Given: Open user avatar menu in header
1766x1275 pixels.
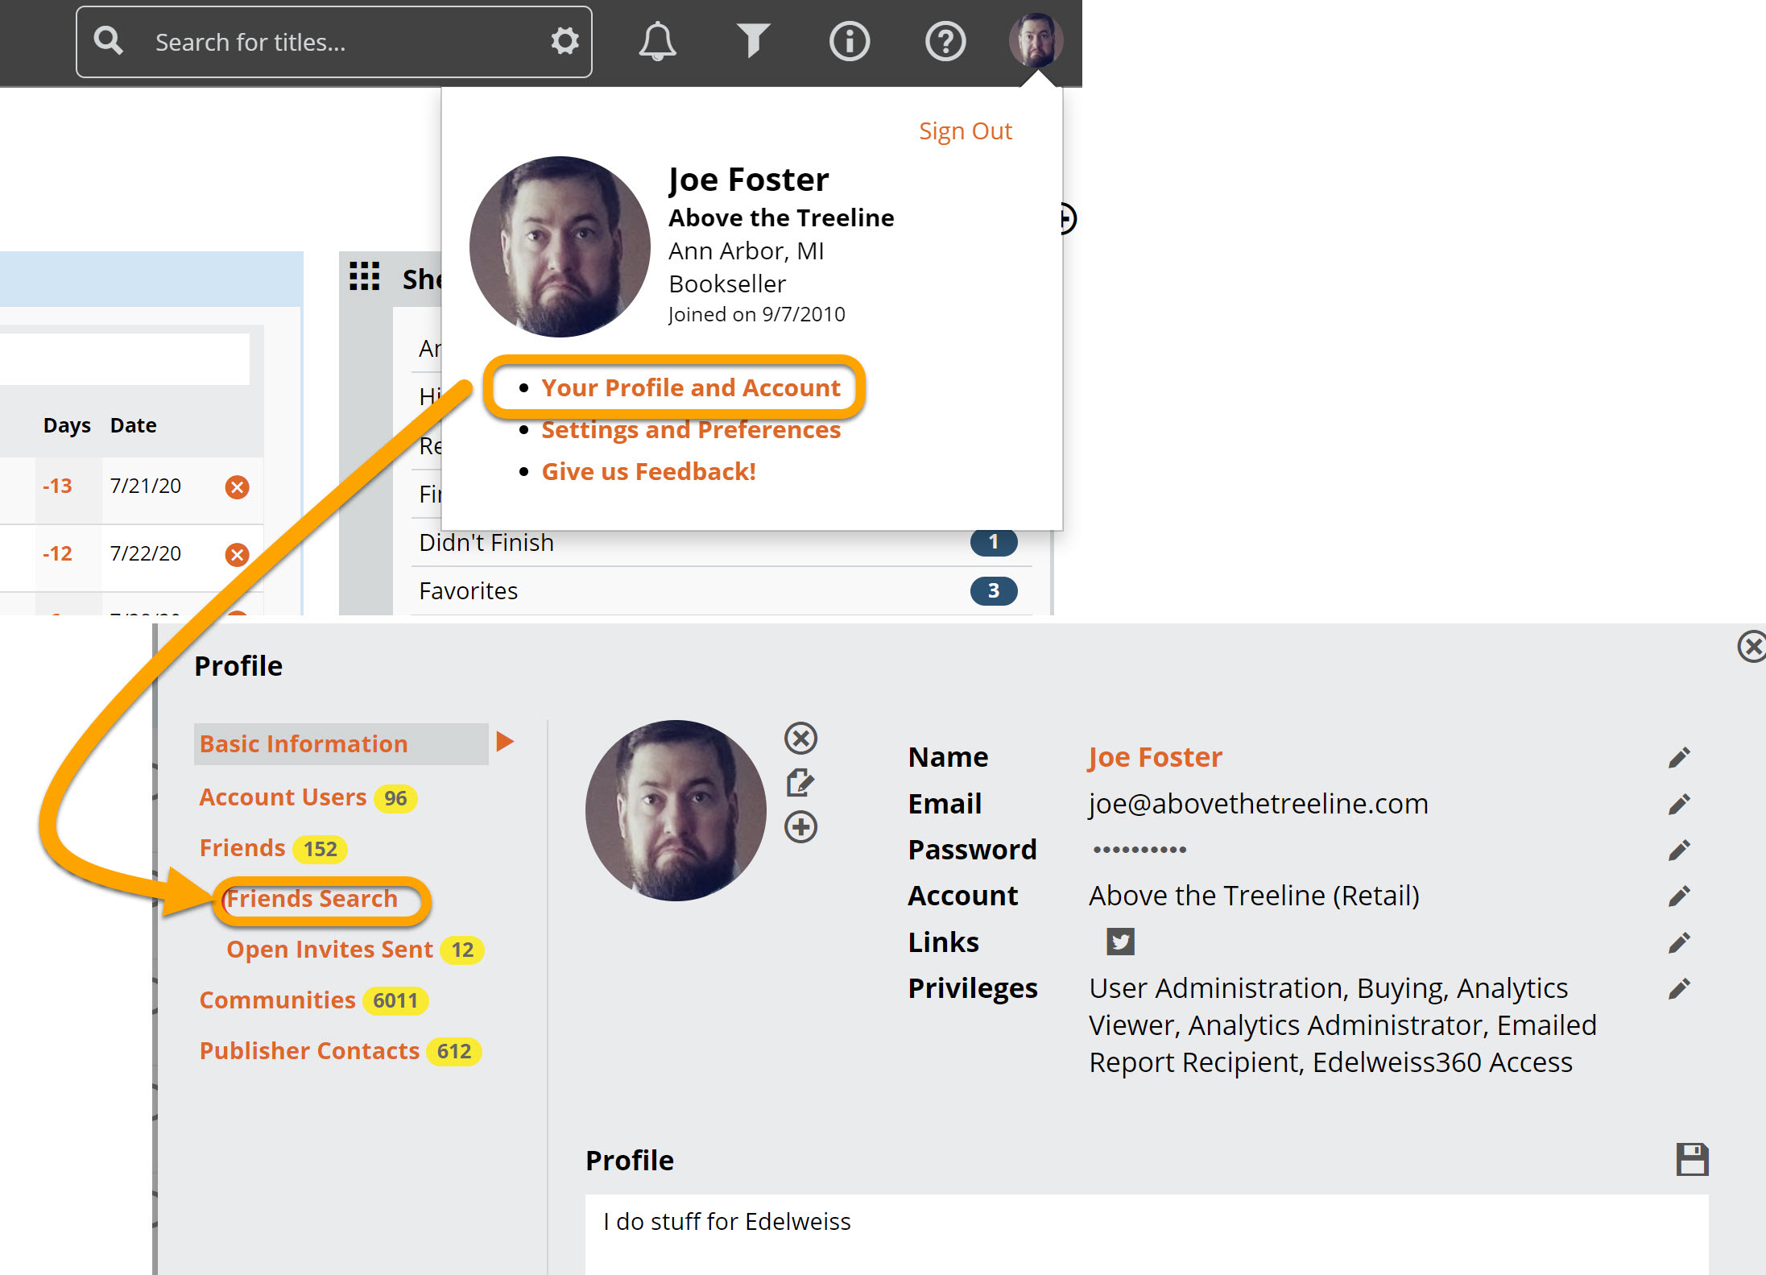Looking at the screenshot, I should (1036, 40).
